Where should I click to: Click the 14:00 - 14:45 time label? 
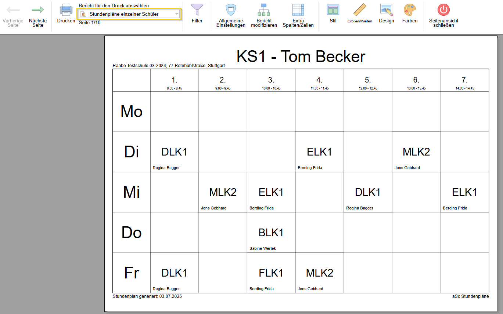coord(465,88)
